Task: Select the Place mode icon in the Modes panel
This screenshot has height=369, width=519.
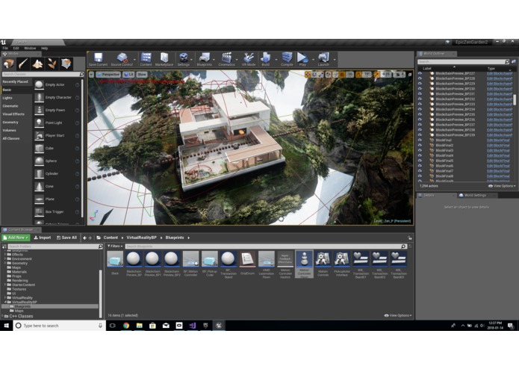Action: 9,63
